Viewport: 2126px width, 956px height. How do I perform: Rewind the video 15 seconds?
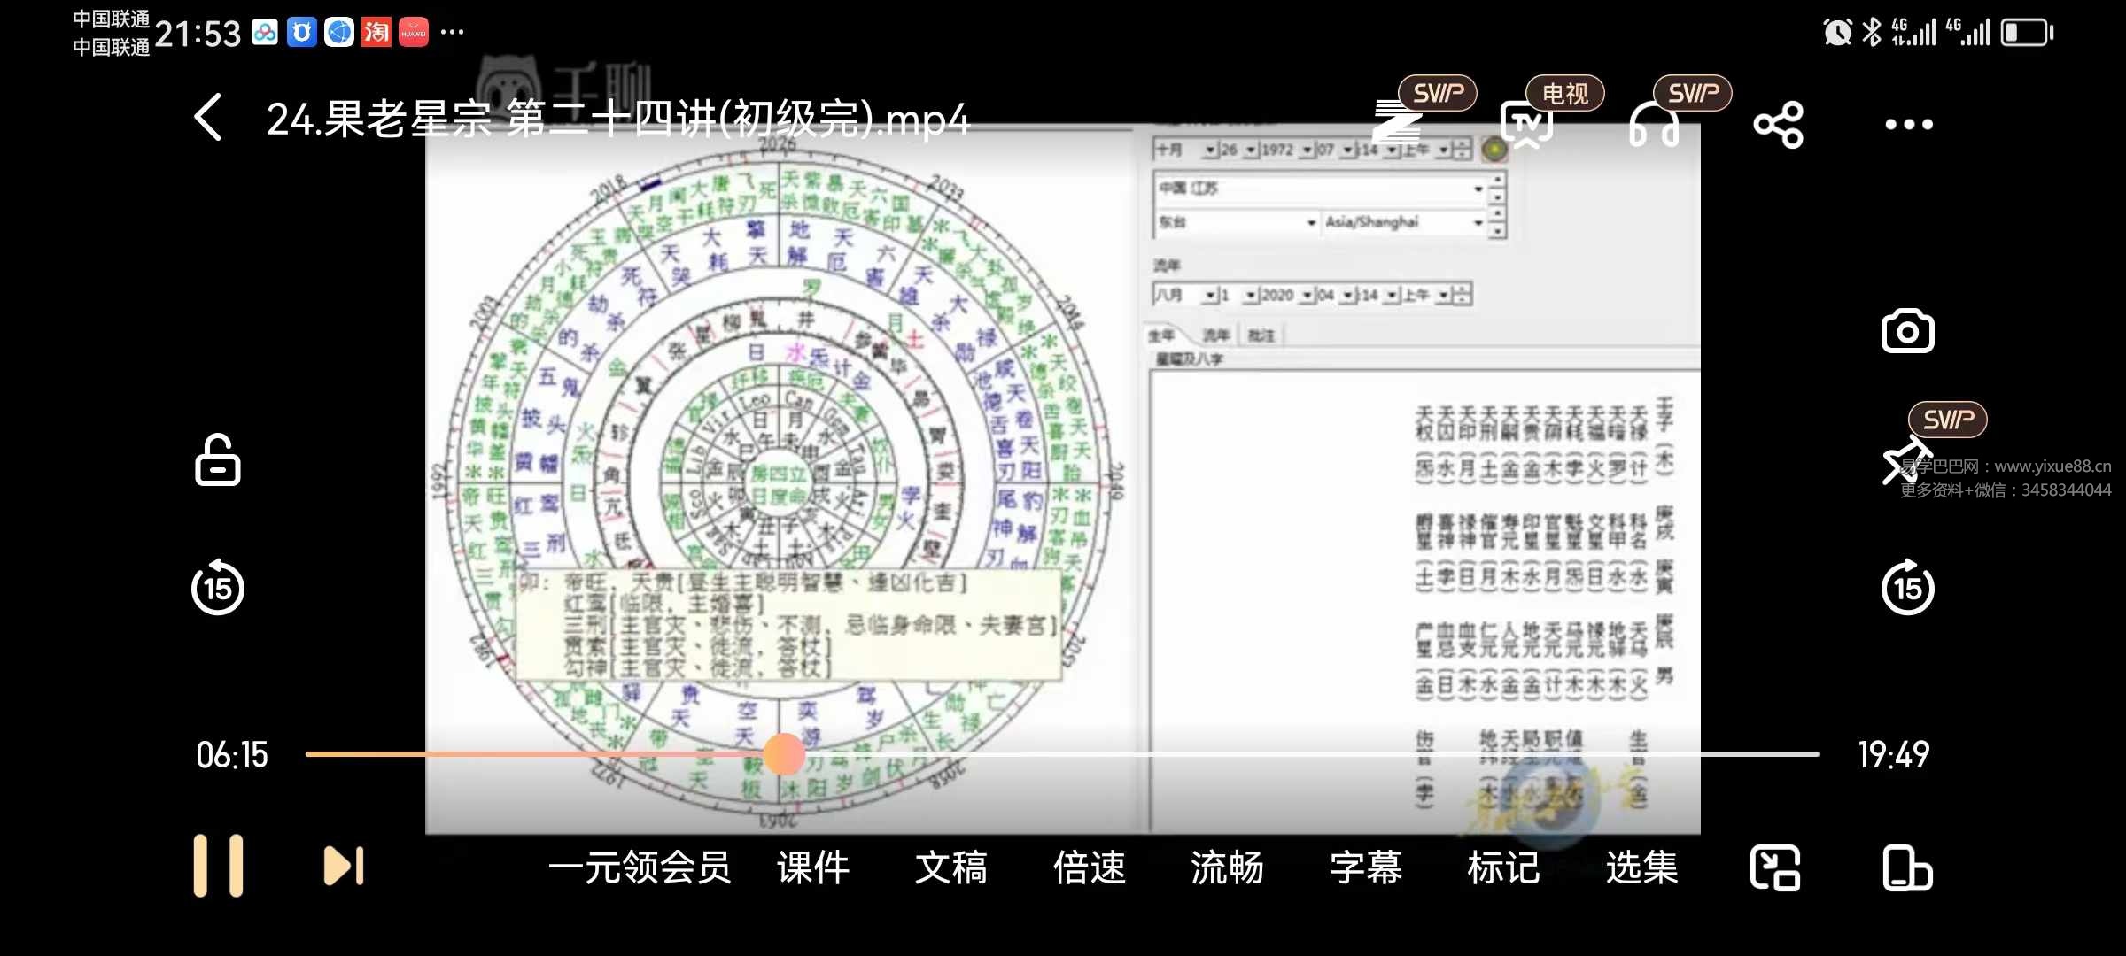pos(216,589)
